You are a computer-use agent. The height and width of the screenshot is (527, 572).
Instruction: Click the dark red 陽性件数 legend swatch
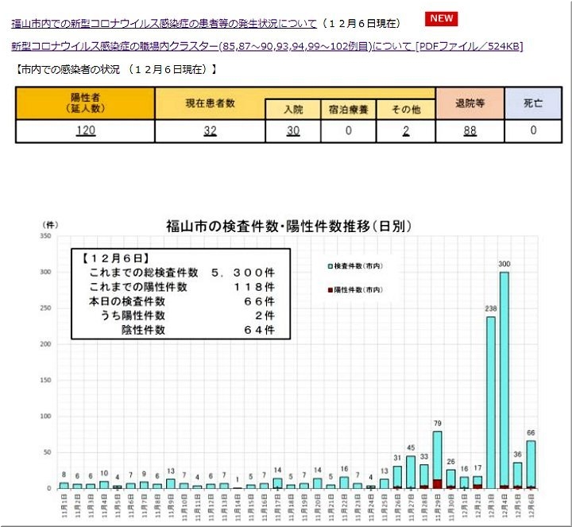point(330,290)
